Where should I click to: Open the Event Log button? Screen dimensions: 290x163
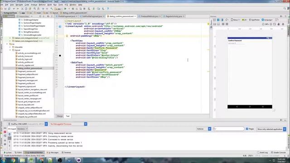tap(262, 153)
